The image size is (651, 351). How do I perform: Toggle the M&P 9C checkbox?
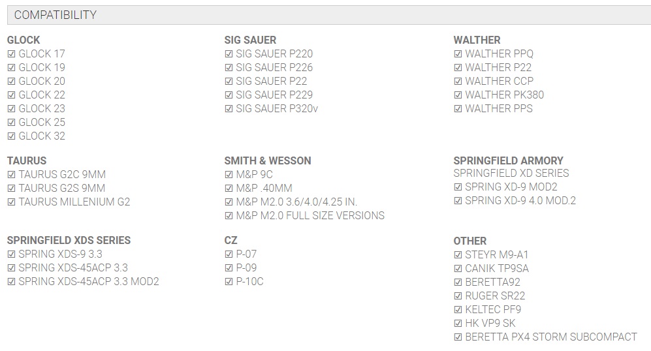pos(229,175)
